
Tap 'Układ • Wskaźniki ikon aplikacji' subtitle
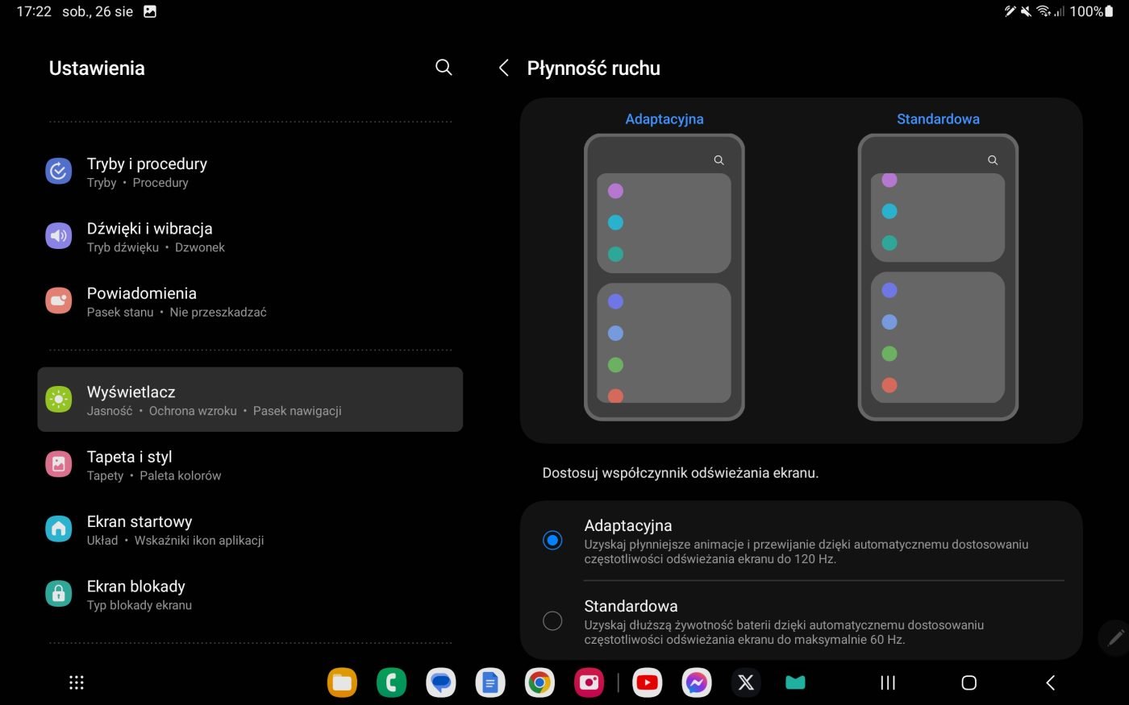176,540
